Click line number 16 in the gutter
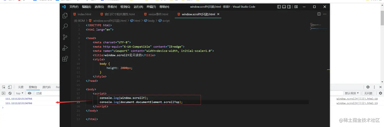The image size is (384, 127). click(78, 89)
